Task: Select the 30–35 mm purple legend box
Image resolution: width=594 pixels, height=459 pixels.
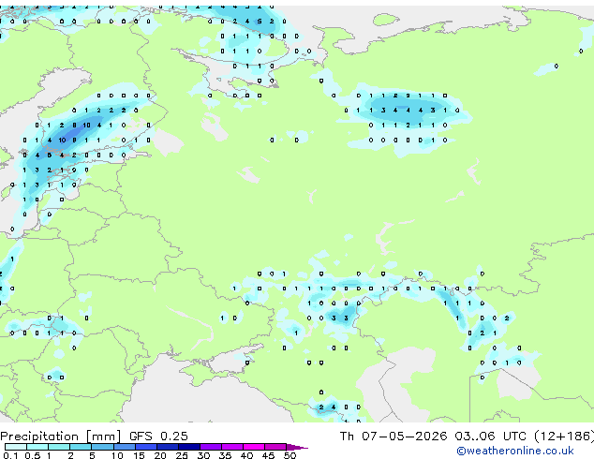Action: [x=211, y=447]
